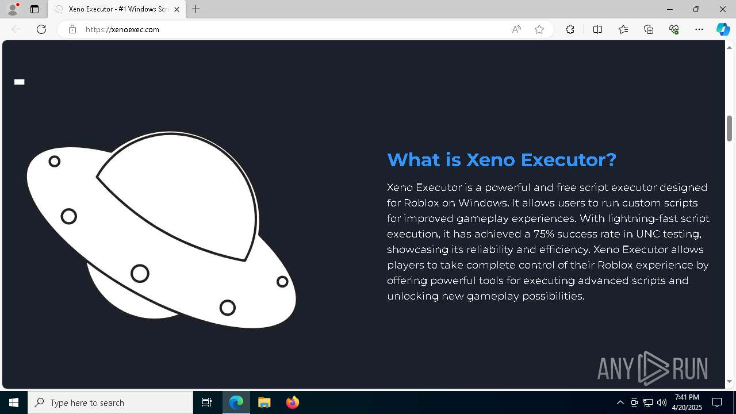Click the 'What is Xeno Executor?' heading
Viewport: 736px width, 414px height.
501,159
